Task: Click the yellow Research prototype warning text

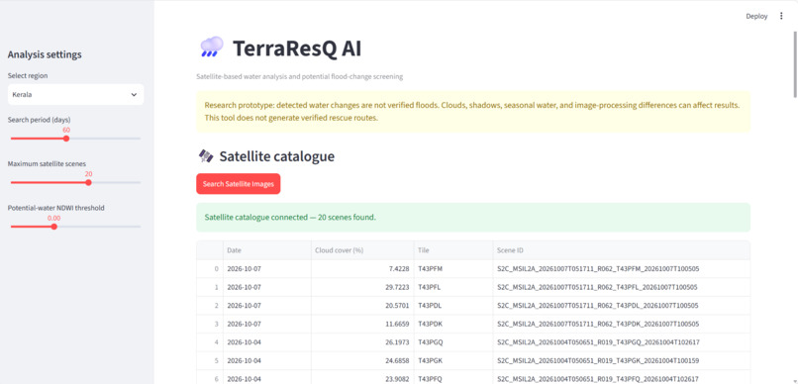Action: [472, 112]
